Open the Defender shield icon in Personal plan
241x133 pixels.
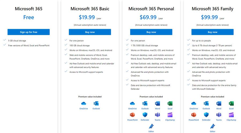pyautogui.click(x=145, y=115)
